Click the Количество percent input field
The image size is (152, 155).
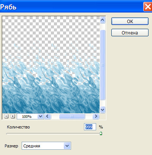(90, 127)
